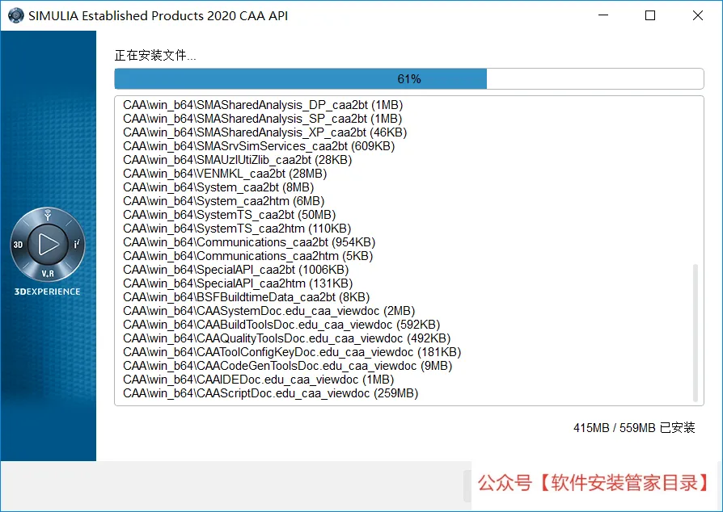The width and height of the screenshot is (723, 512).
Task: Select the SMASrvSimServices_caa2bt (609KB) row
Action: [259, 146]
